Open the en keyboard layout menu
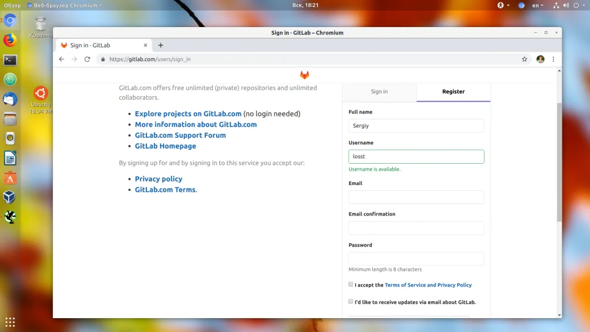Image resolution: width=590 pixels, height=332 pixels. tap(538, 5)
